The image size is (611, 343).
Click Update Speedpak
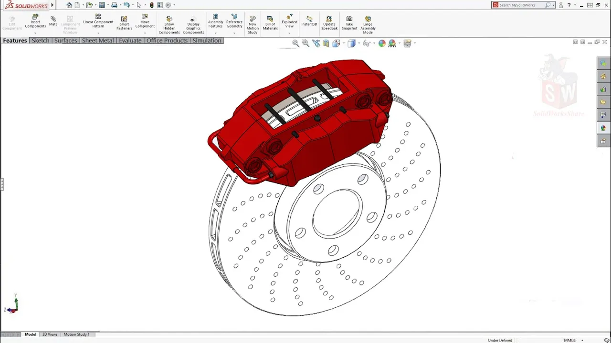click(x=329, y=23)
